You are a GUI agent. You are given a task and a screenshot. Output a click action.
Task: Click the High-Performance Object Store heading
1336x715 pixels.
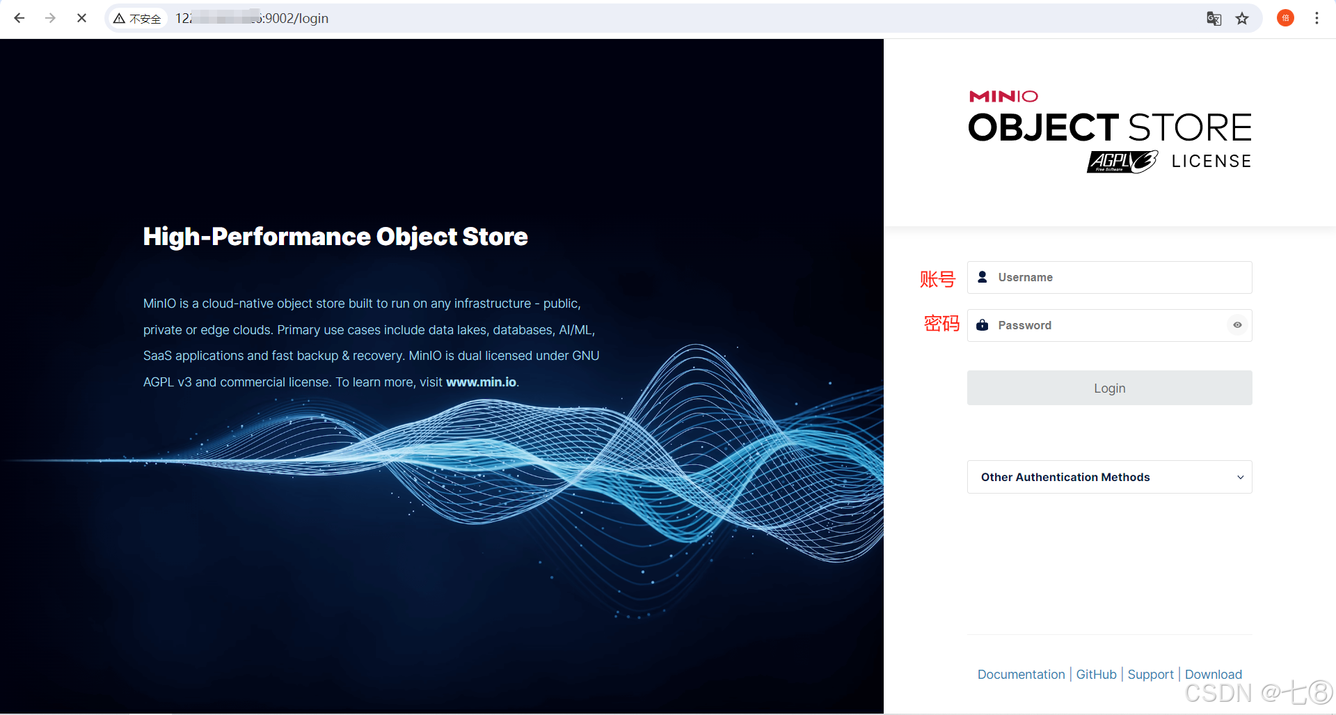(x=335, y=237)
